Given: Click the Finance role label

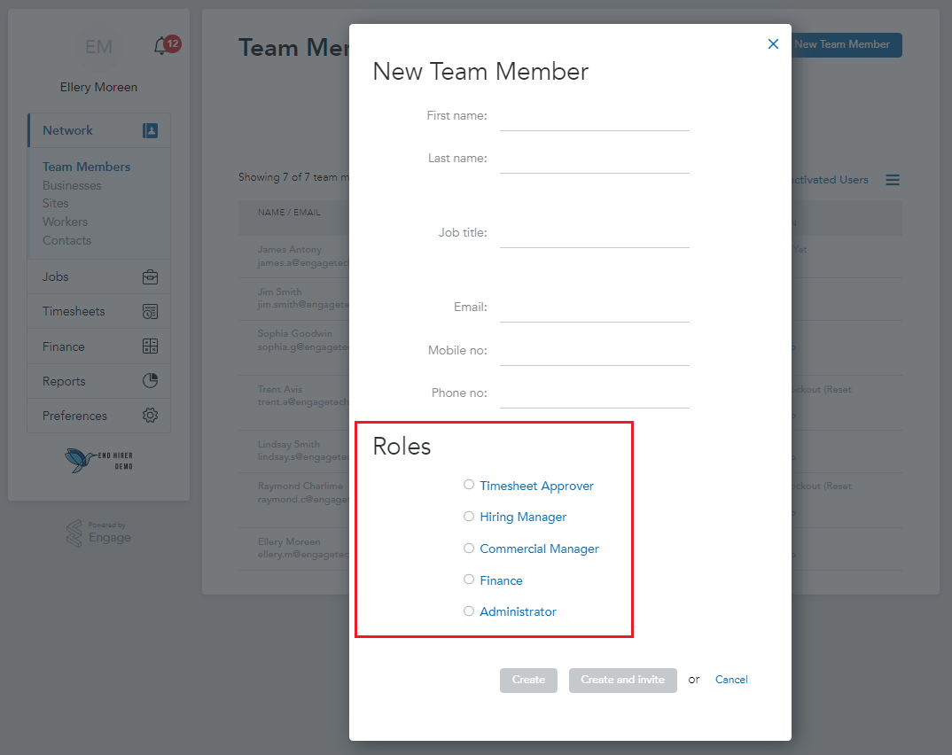Looking at the screenshot, I should pos(501,580).
